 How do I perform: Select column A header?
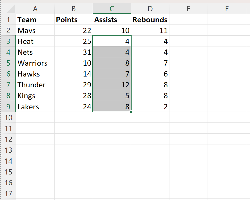pos(35,9)
